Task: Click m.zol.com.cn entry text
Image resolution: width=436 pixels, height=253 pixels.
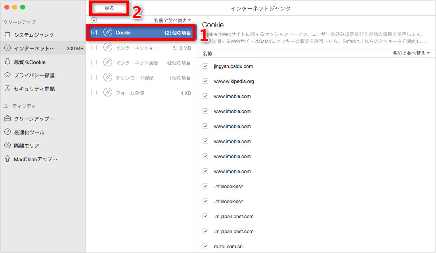Action: 228,246
